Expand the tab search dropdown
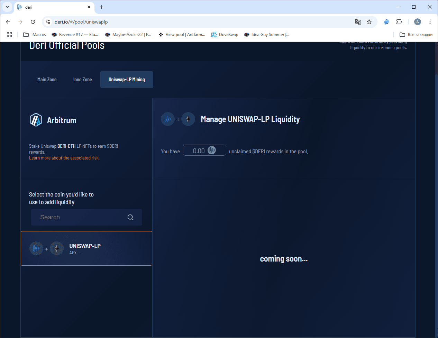Screen dimensions: 438x338 [x=7, y=7]
